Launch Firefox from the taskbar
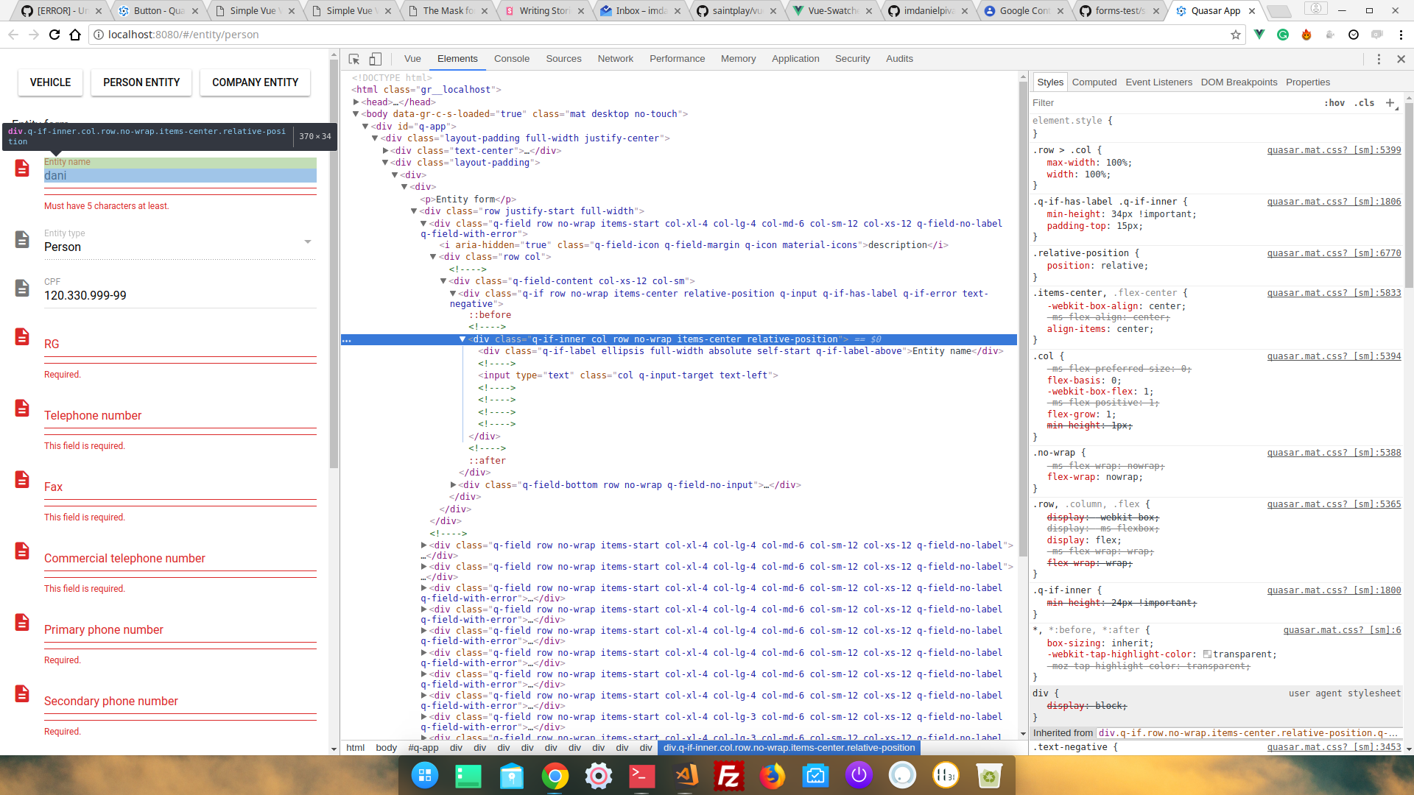 [x=773, y=775]
